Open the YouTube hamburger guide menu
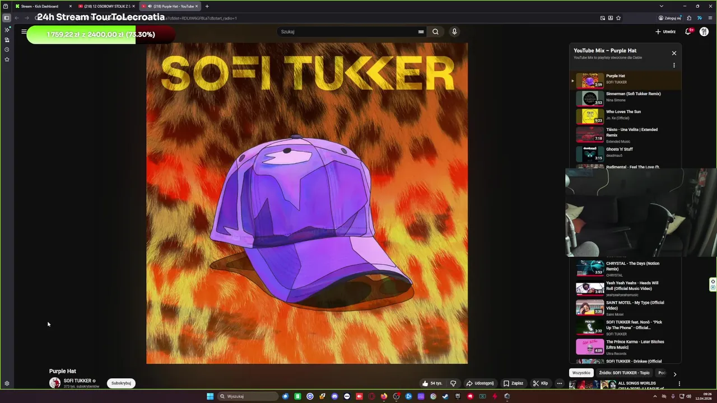 click(x=24, y=31)
